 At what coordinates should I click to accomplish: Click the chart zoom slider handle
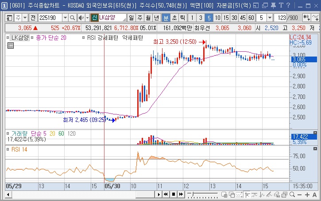(193, 193)
